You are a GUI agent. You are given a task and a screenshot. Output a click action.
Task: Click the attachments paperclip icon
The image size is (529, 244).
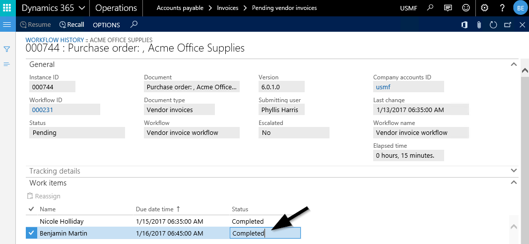pos(479,25)
